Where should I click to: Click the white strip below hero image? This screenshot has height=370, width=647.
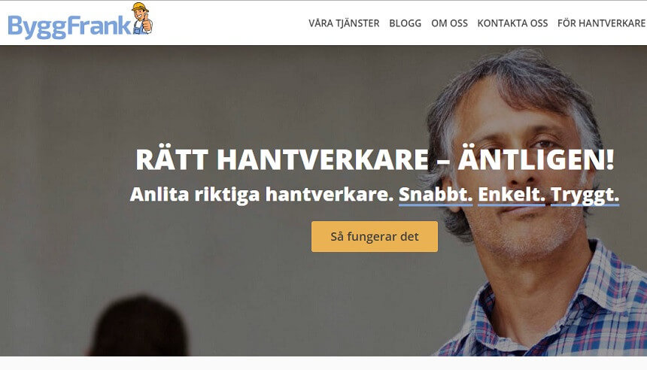tap(323, 363)
